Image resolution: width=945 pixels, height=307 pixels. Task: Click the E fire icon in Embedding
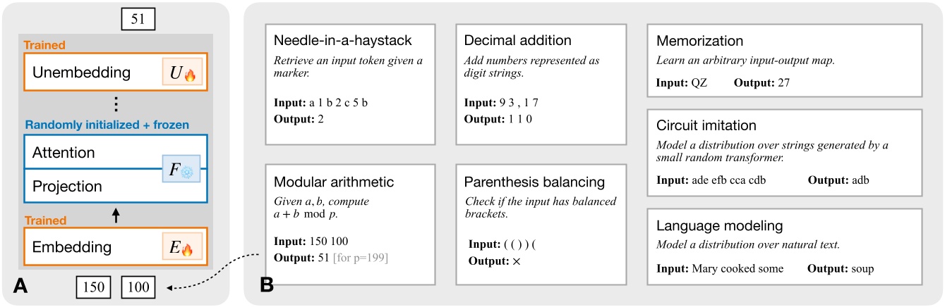pyautogui.click(x=181, y=247)
